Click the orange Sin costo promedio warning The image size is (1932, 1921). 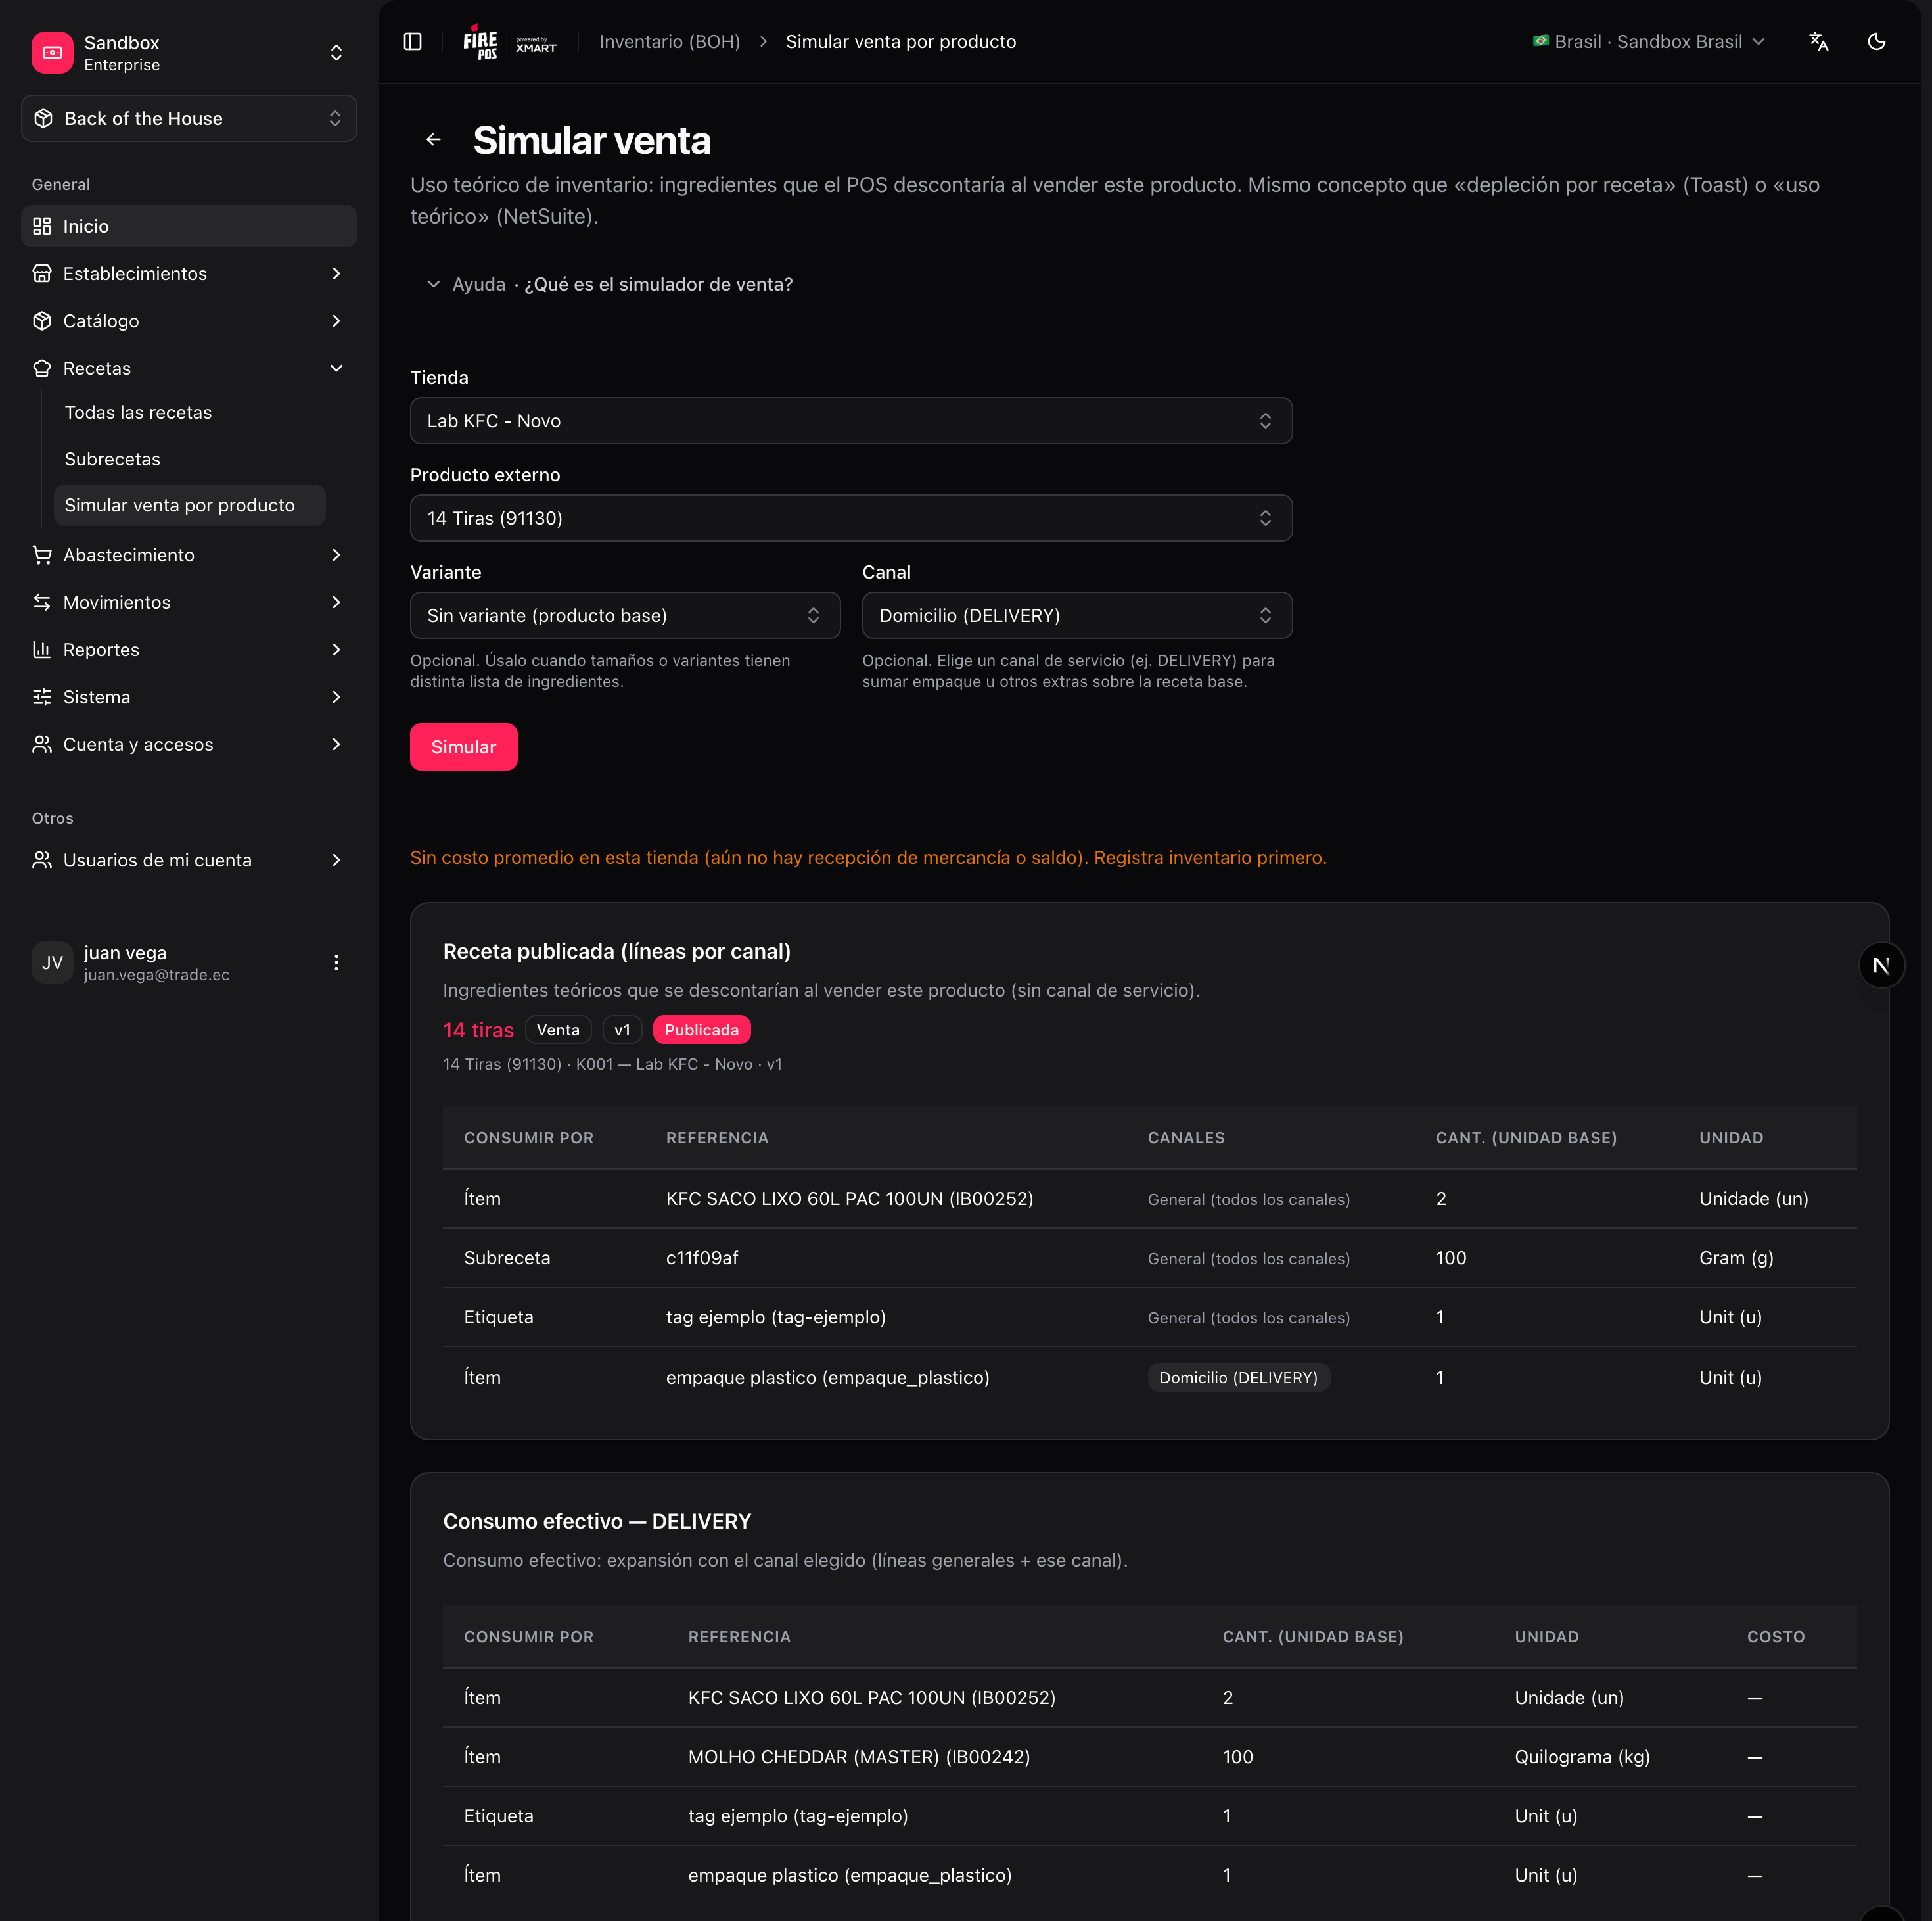[x=868, y=857]
